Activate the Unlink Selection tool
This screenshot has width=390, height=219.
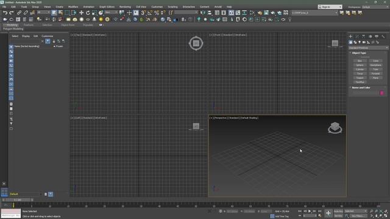coord(26,13)
